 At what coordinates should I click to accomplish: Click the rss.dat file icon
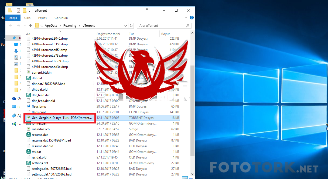point(29,152)
